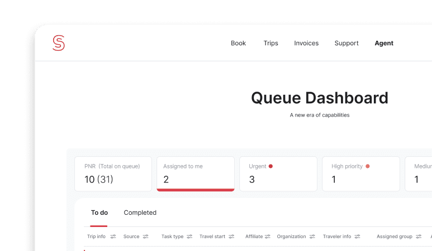Open the Book menu item

[238, 43]
